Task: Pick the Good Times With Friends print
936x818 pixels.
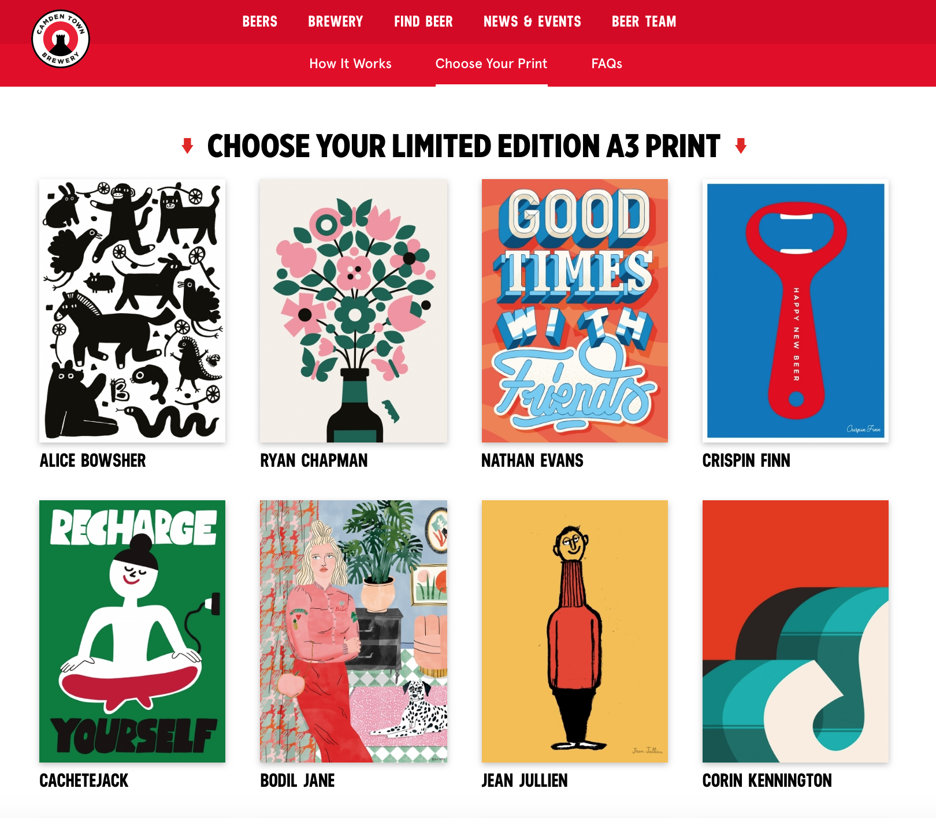Action: [575, 311]
